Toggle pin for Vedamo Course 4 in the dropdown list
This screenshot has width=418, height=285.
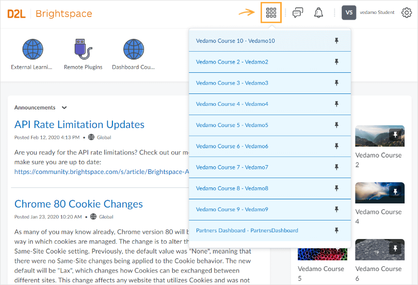pos(336,104)
